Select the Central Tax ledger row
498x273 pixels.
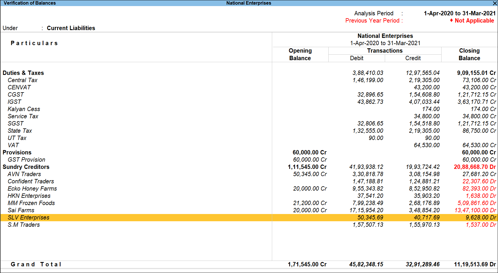(22, 80)
